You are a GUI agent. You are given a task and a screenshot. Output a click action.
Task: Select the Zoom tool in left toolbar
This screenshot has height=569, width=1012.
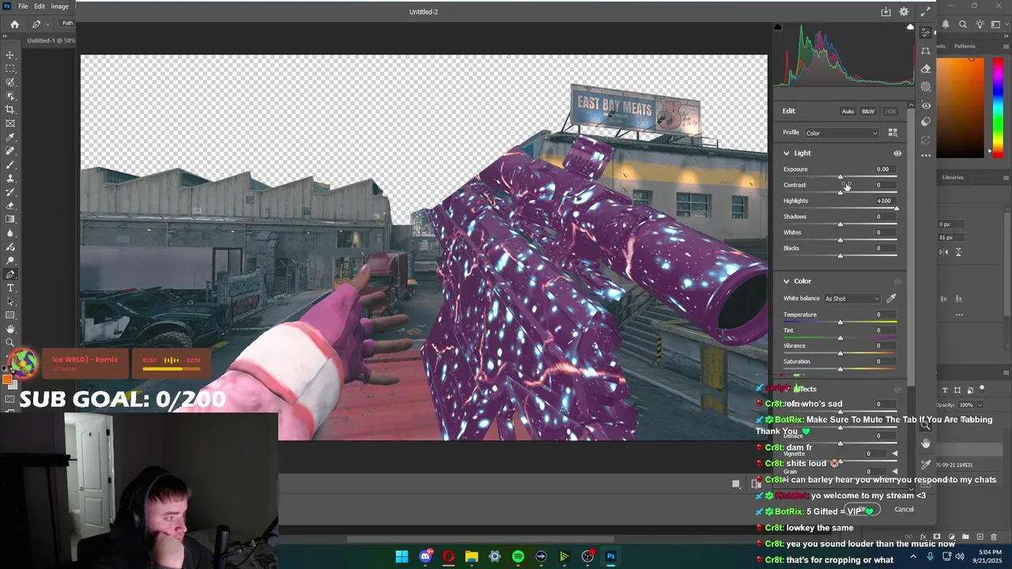[10, 342]
